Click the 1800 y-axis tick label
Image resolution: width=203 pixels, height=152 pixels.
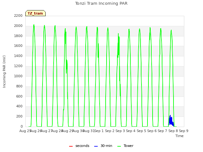(x=18, y=36)
